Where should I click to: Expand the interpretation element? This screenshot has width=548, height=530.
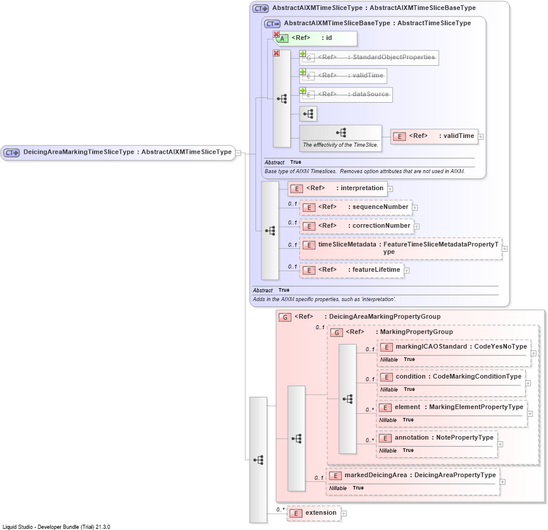click(391, 189)
